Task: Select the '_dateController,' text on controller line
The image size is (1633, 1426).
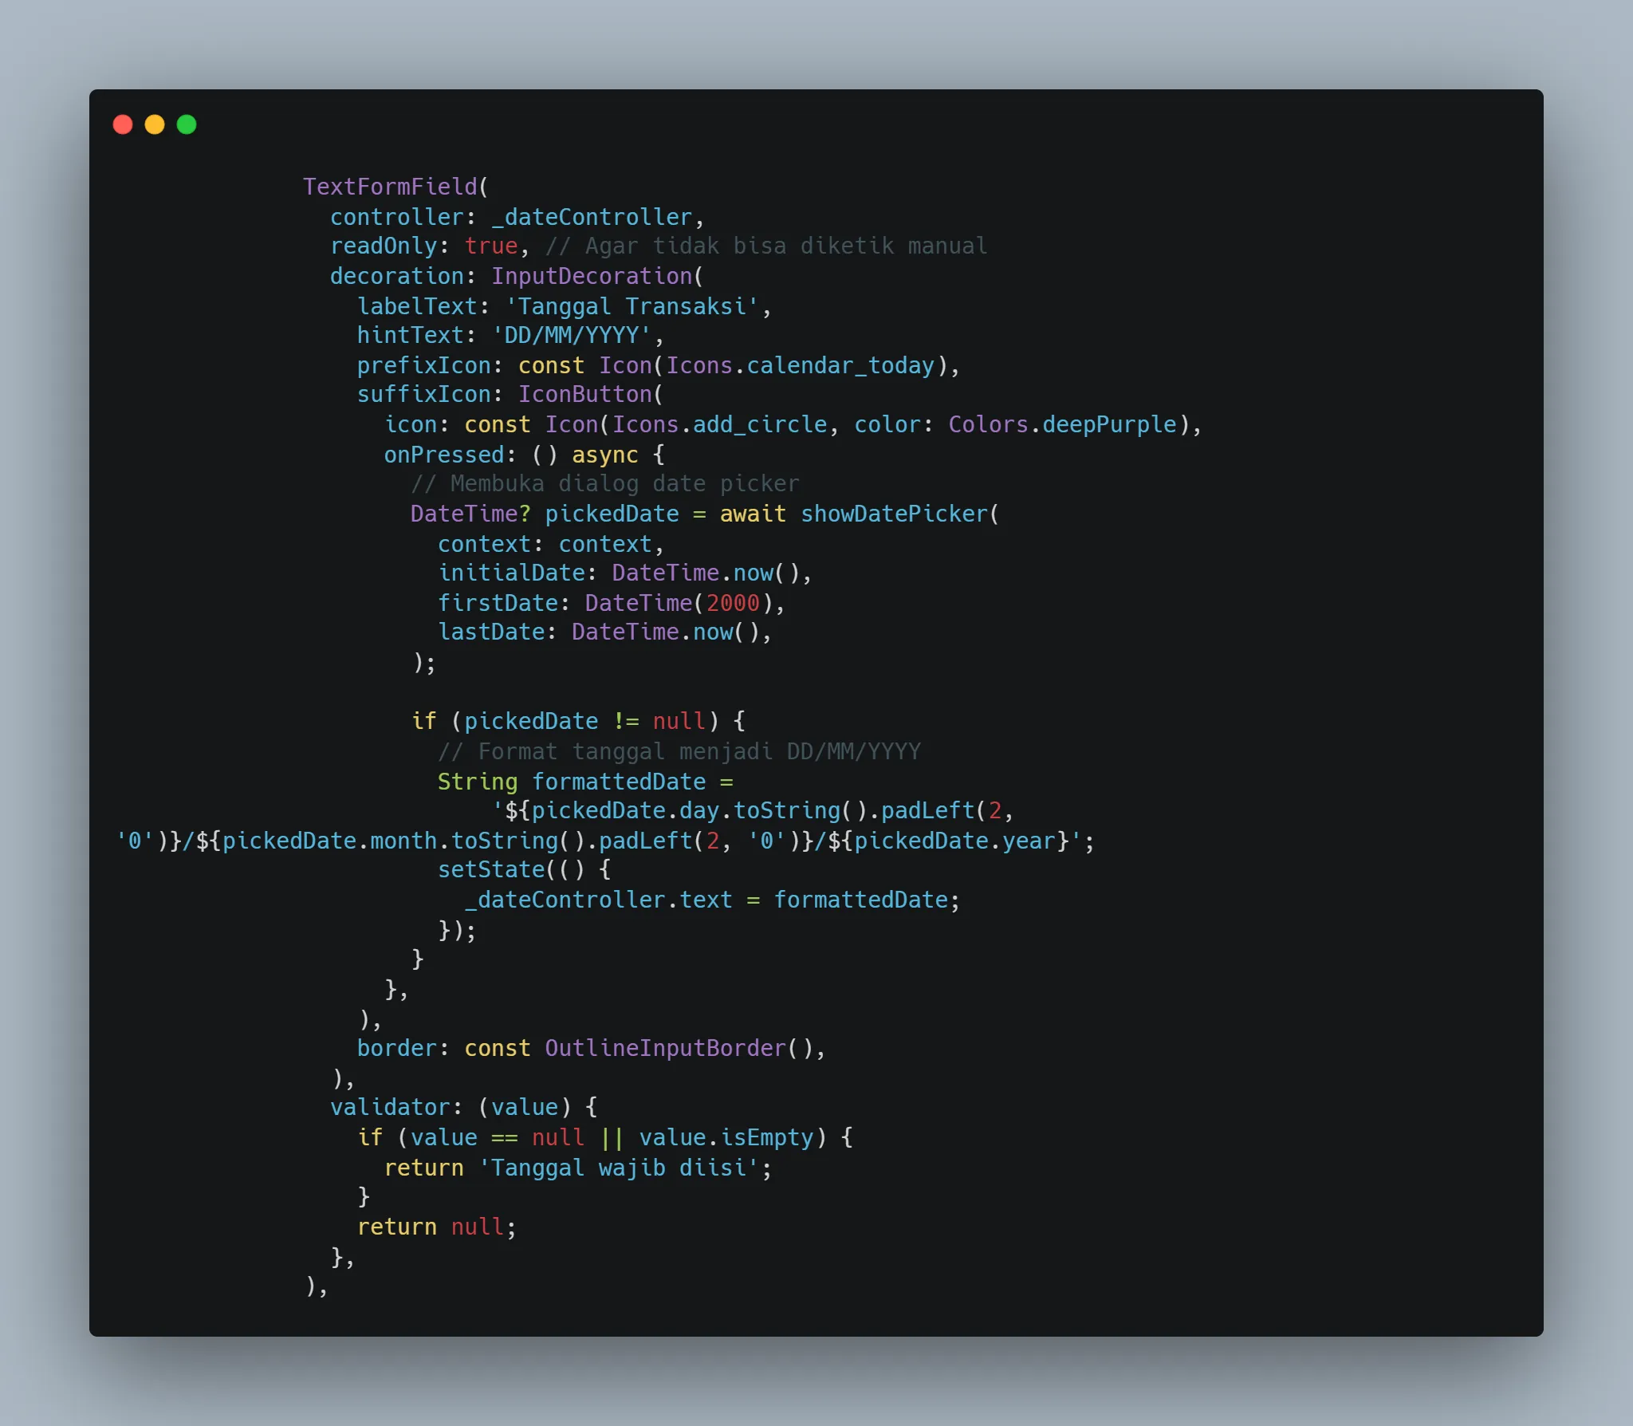Action: tap(597, 217)
